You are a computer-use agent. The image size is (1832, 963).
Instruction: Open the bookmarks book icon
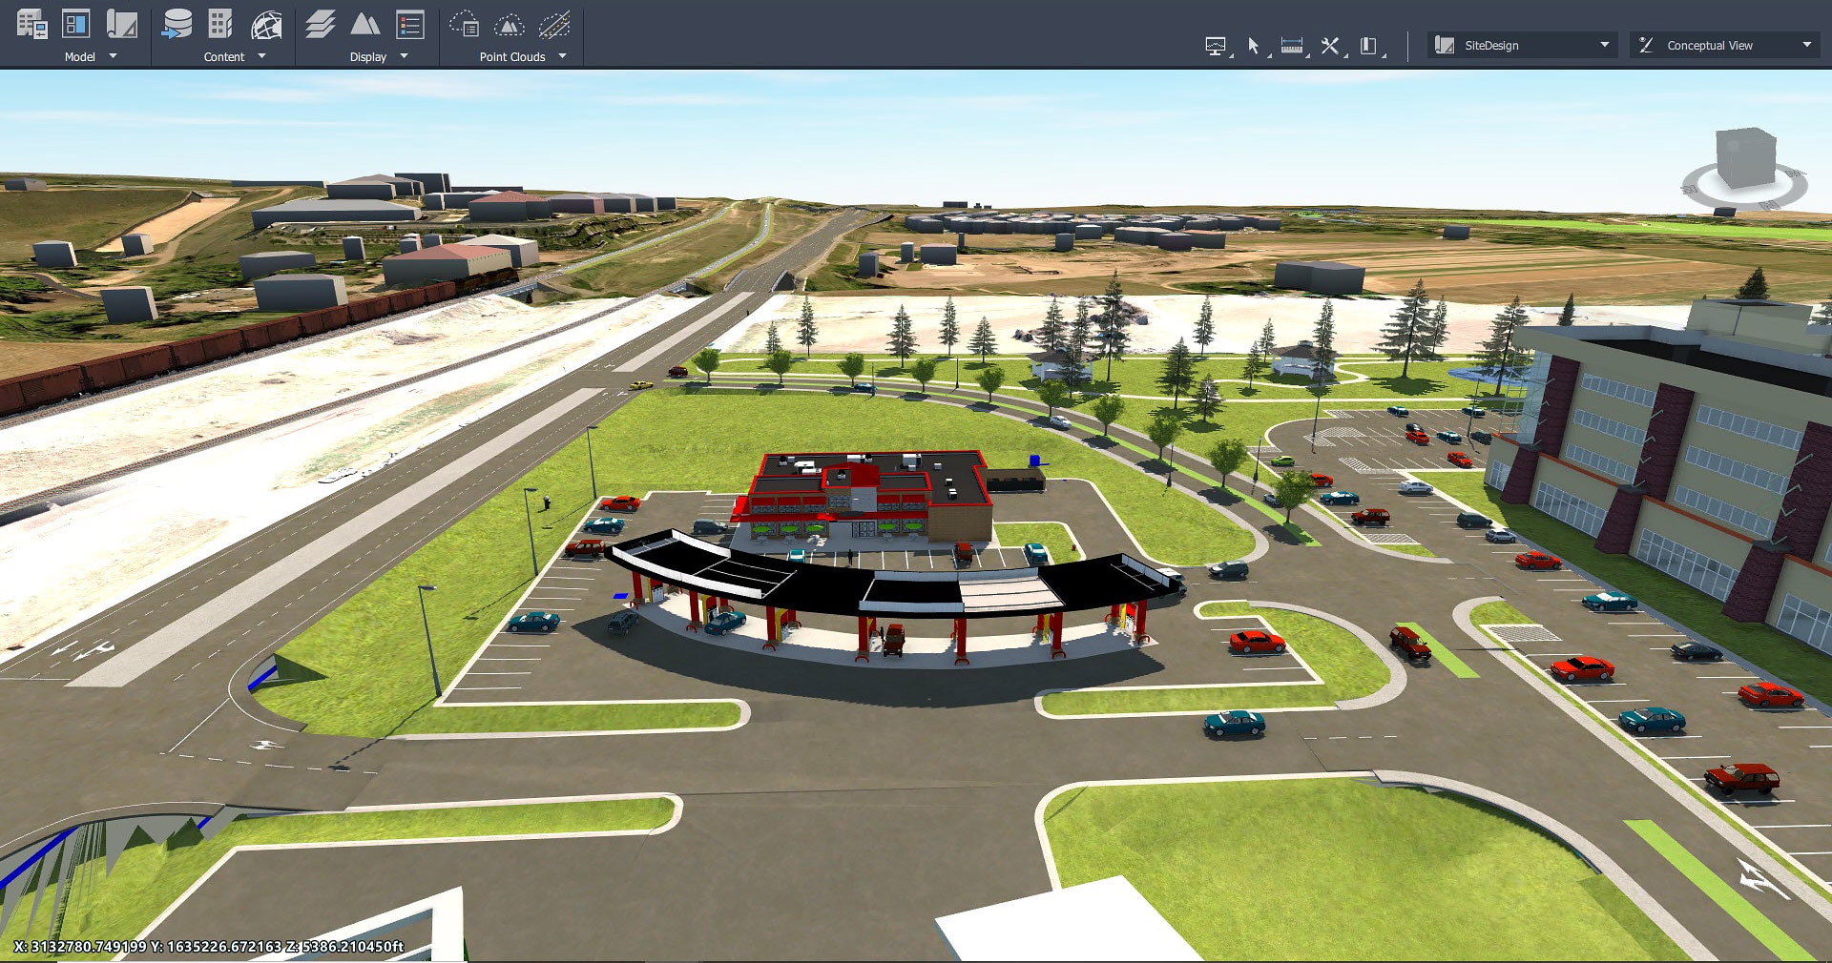[x=1368, y=46]
